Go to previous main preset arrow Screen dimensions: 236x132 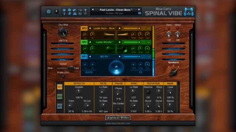click(x=93, y=10)
